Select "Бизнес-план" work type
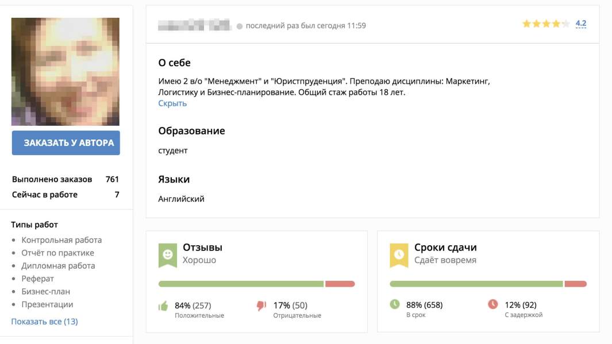The image size is (612, 344). 47,291
